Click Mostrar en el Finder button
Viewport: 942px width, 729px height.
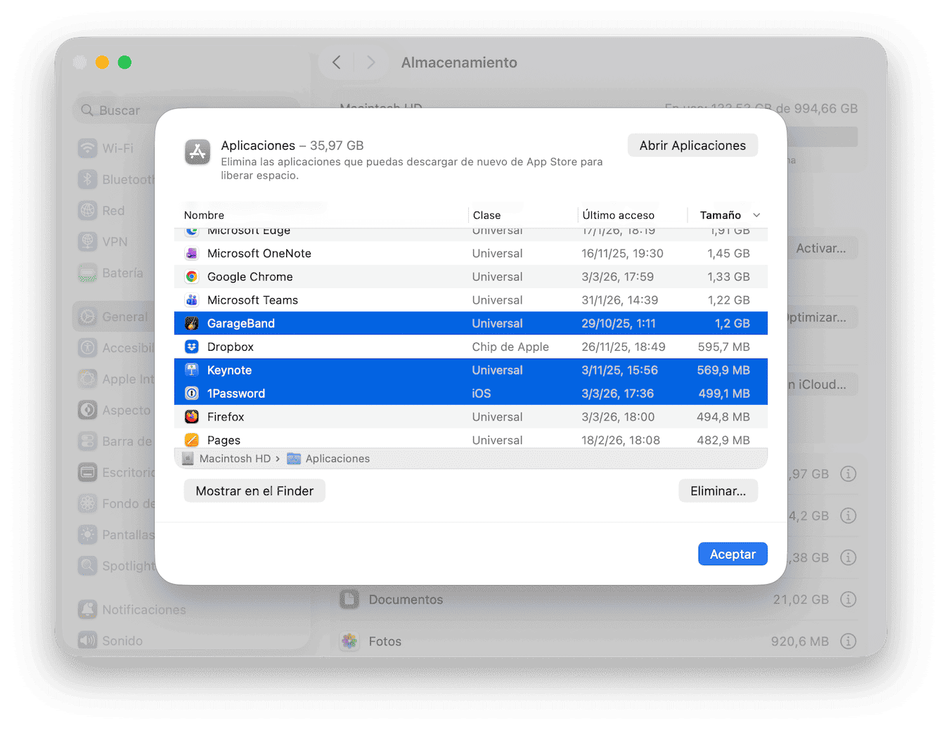[x=254, y=491]
